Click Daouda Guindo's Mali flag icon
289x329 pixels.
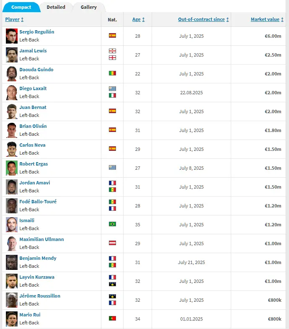coord(112,73)
